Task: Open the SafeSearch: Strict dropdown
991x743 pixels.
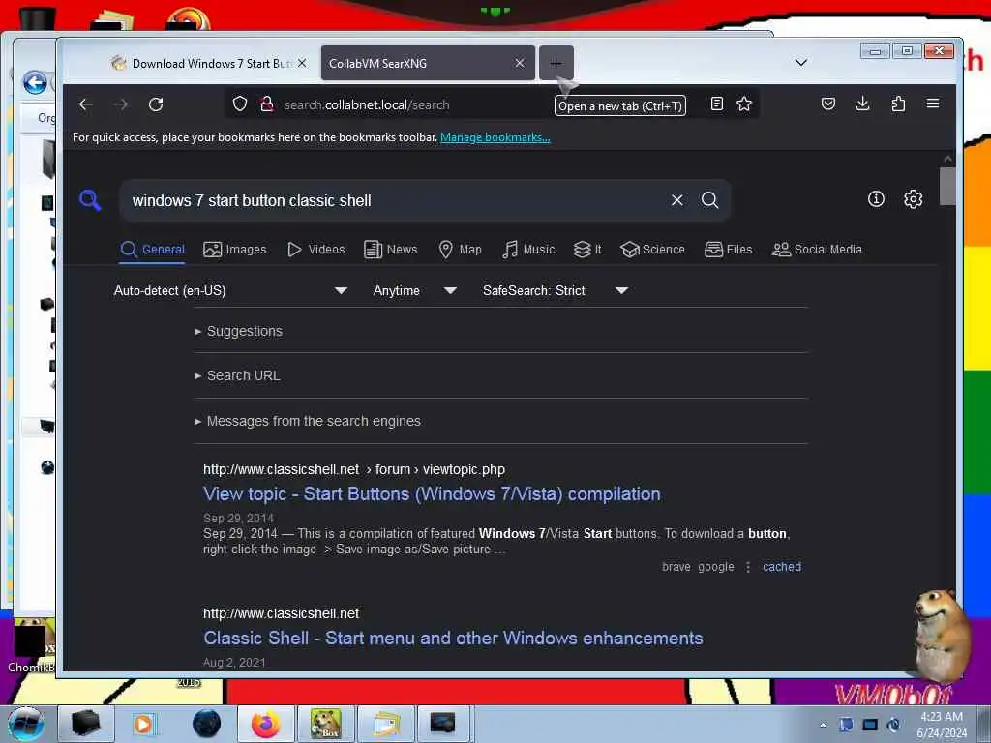Action: [555, 290]
